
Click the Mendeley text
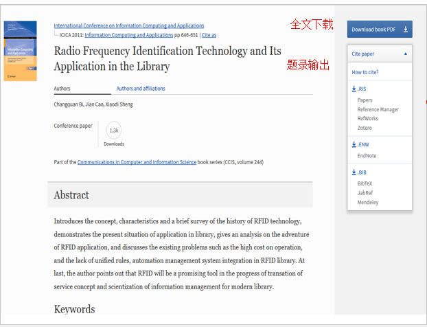368,202
